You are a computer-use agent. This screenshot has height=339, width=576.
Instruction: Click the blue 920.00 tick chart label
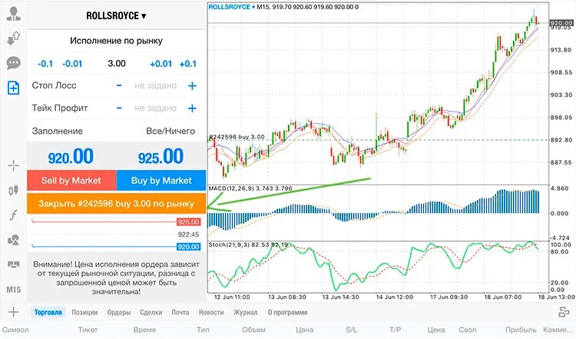(x=188, y=247)
